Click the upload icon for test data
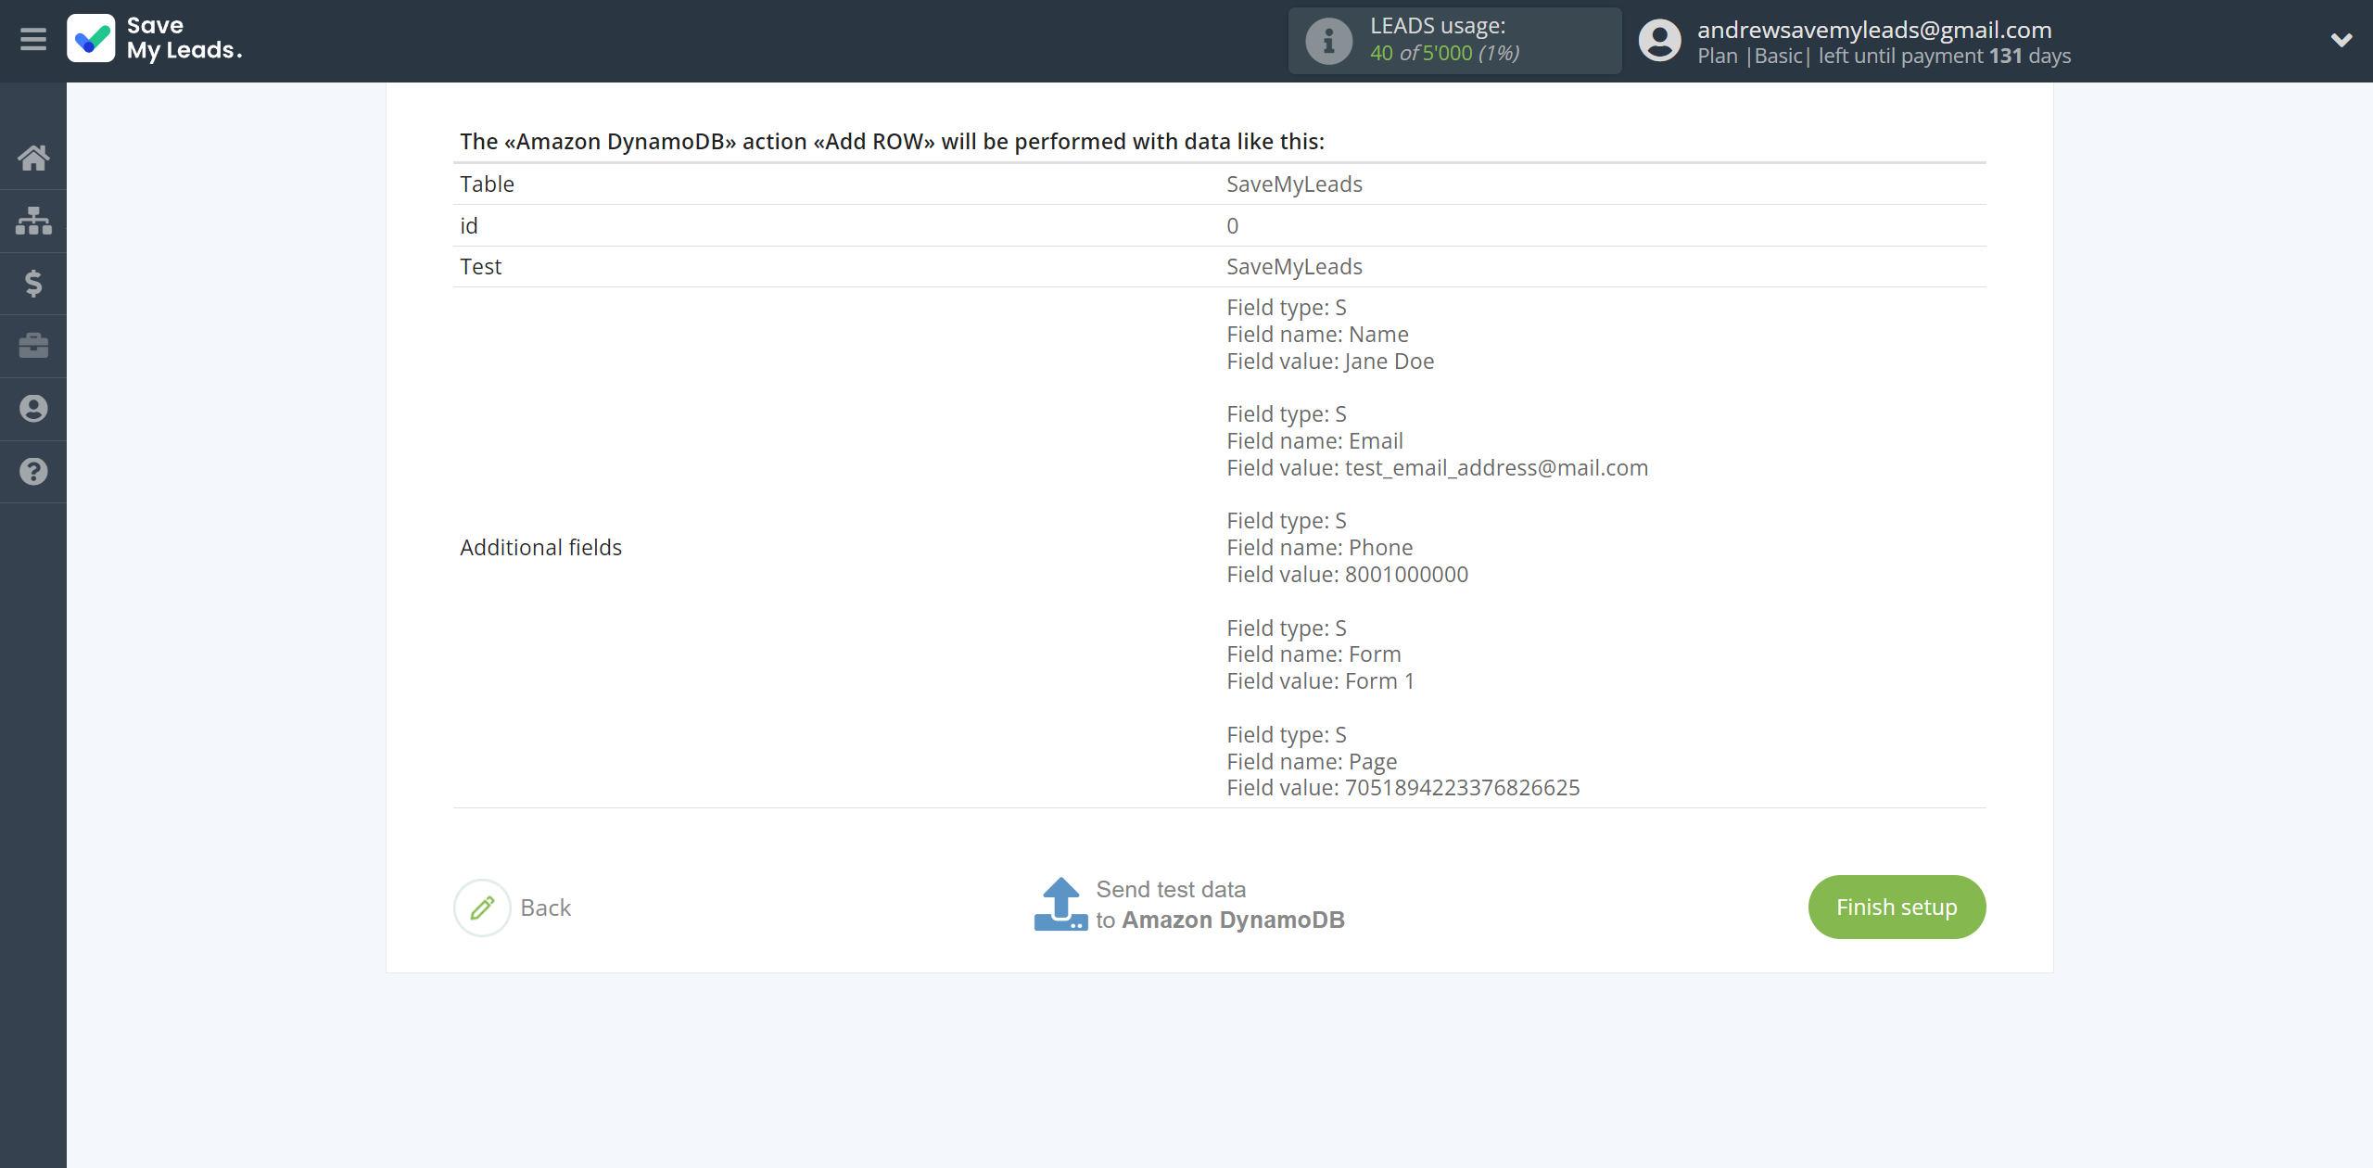Image resolution: width=2373 pixels, height=1168 pixels. click(1060, 904)
